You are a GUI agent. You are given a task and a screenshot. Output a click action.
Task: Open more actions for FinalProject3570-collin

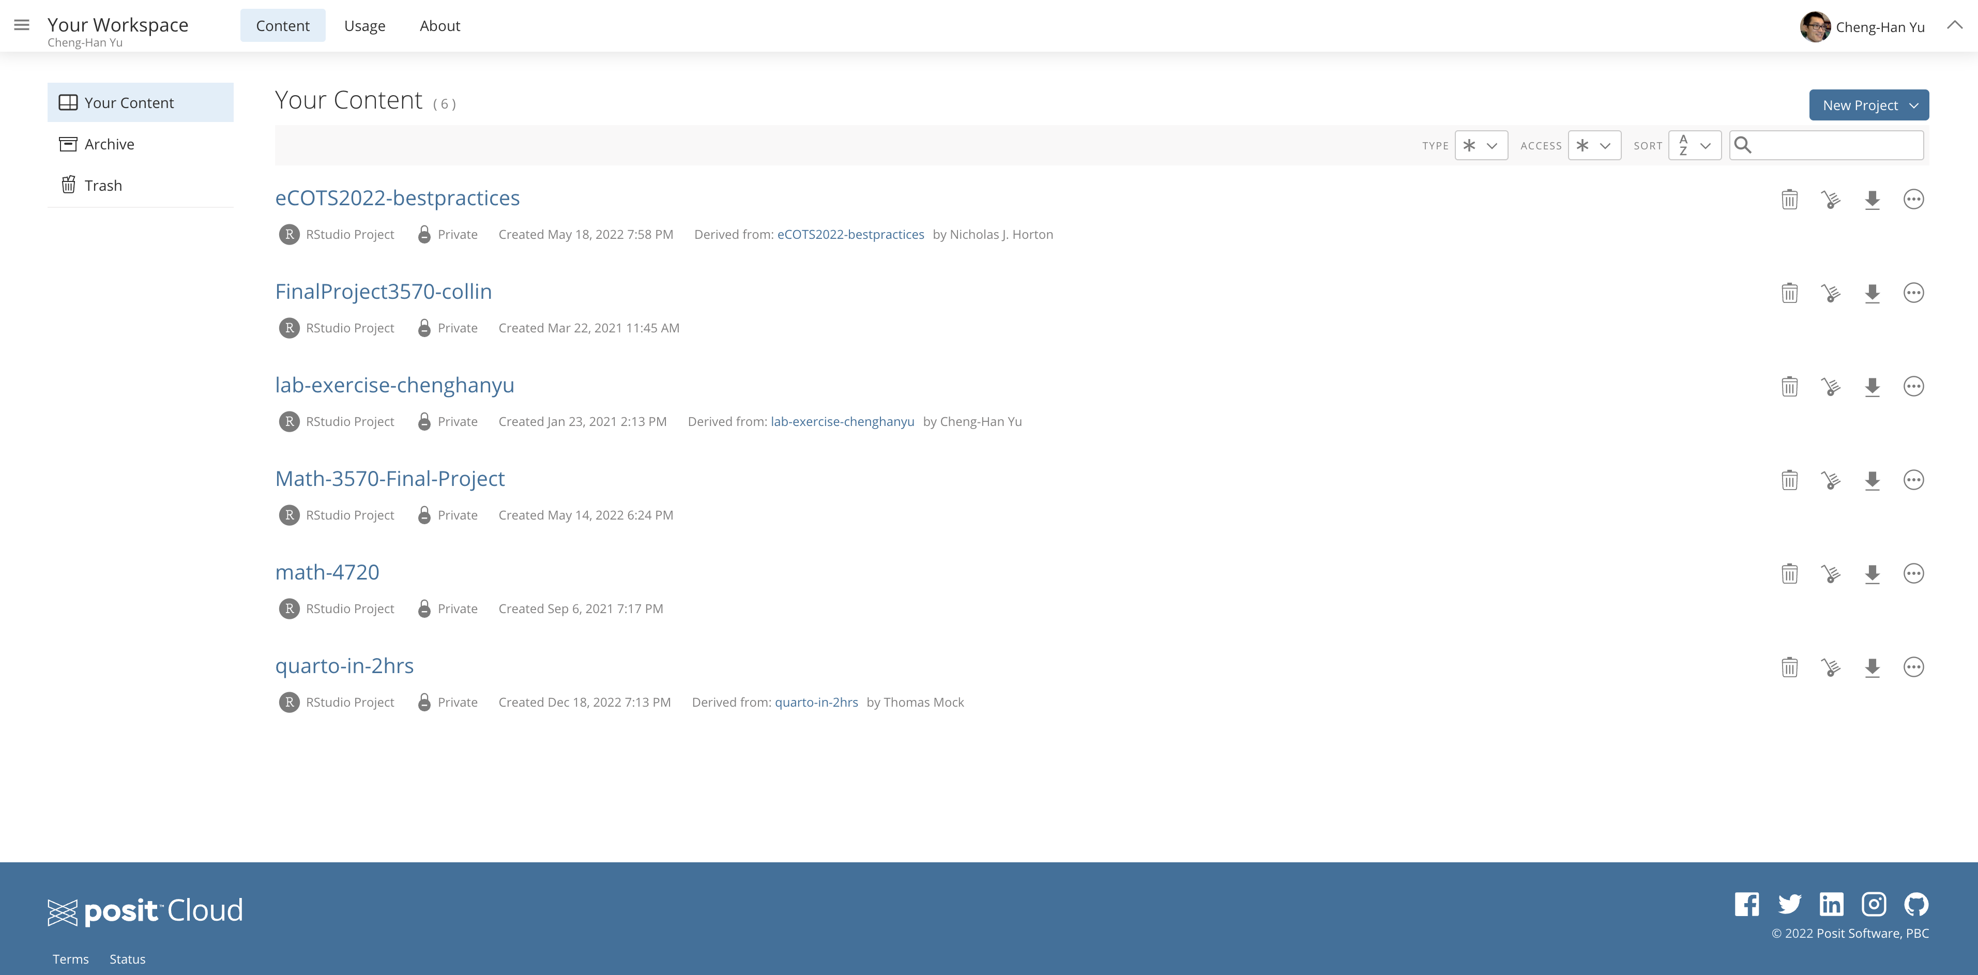click(x=1913, y=293)
